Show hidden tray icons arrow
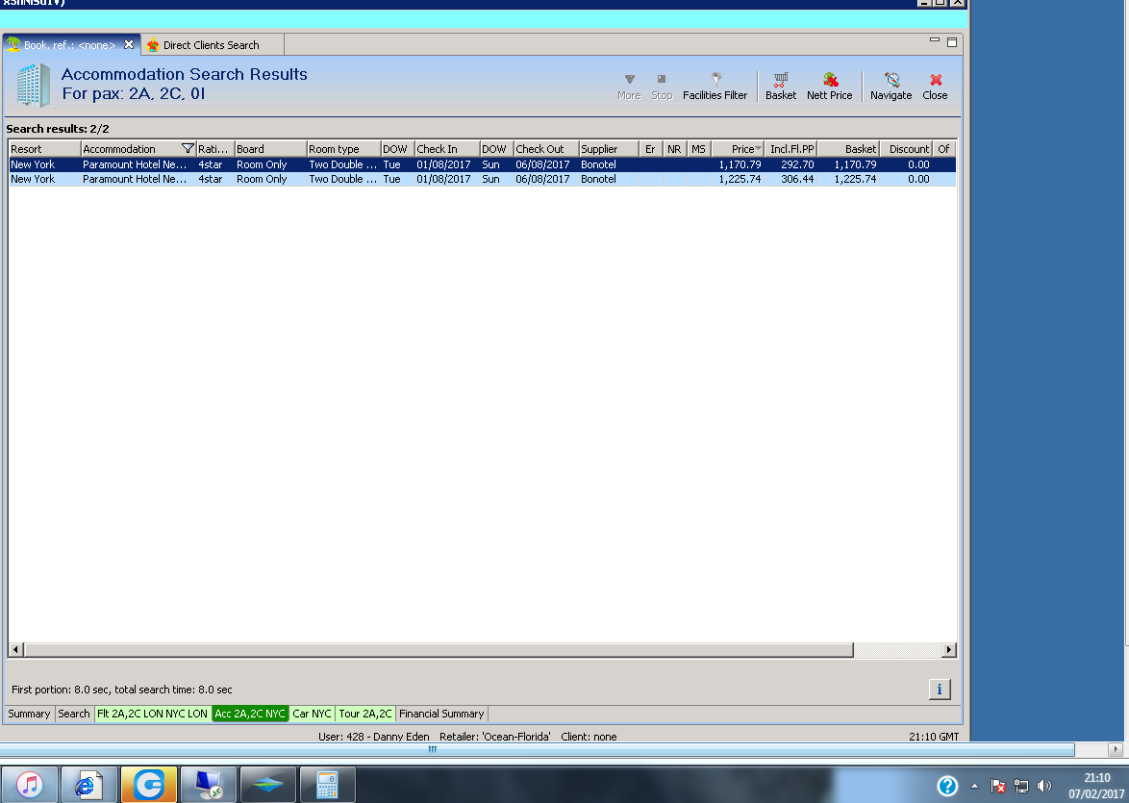The width and height of the screenshot is (1129, 803). click(974, 786)
